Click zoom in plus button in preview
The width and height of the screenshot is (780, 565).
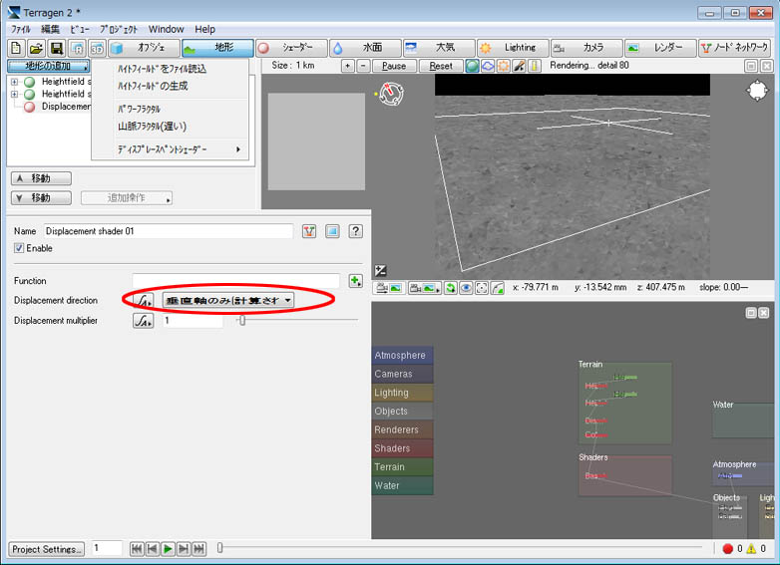(x=348, y=66)
